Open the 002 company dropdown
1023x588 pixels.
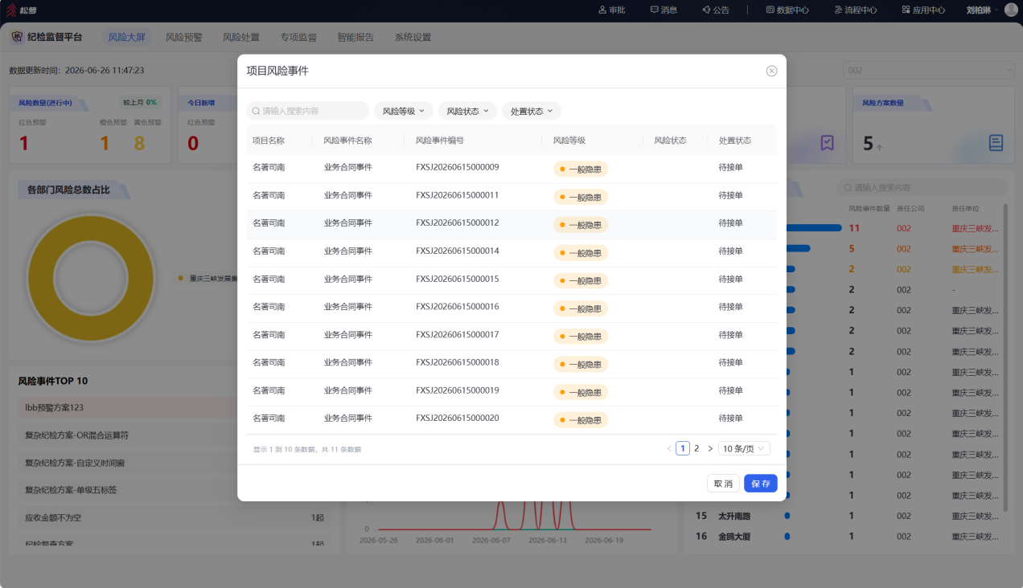[929, 71]
